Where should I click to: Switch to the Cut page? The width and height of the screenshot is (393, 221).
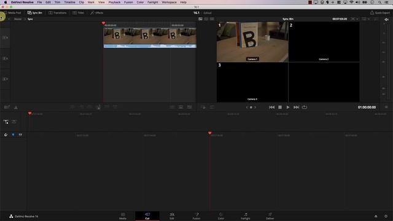pyautogui.click(x=147, y=216)
